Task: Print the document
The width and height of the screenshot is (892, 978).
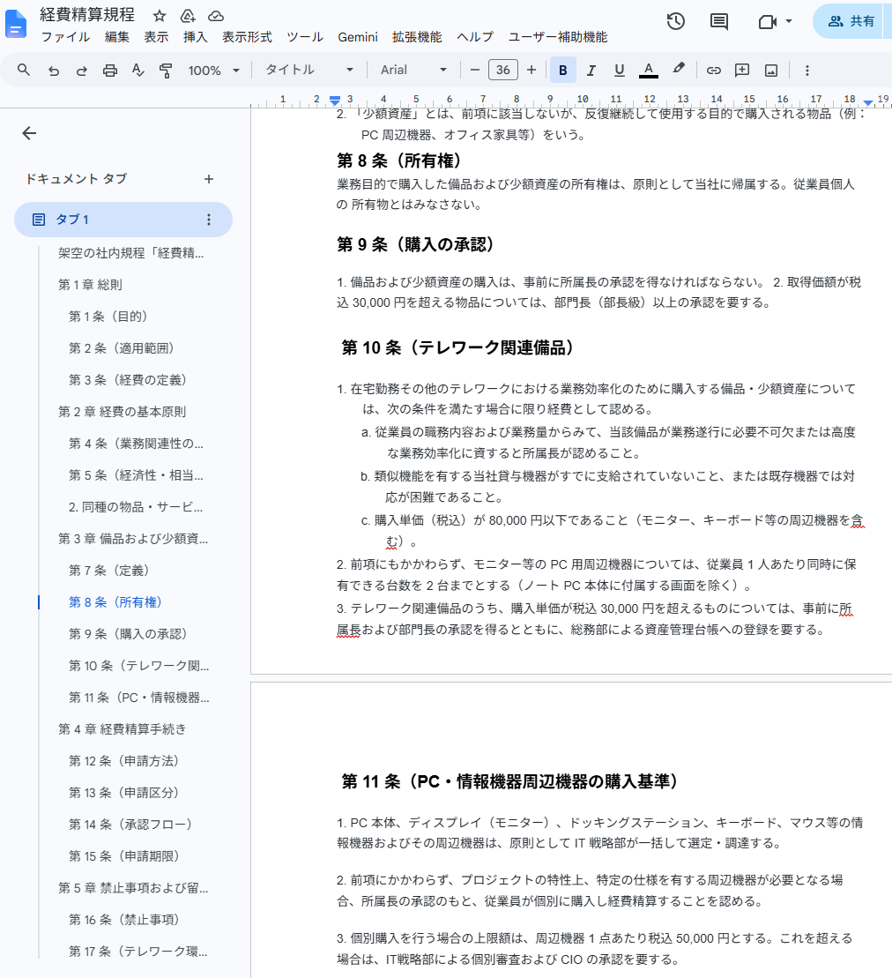Action: click(109, 71)
